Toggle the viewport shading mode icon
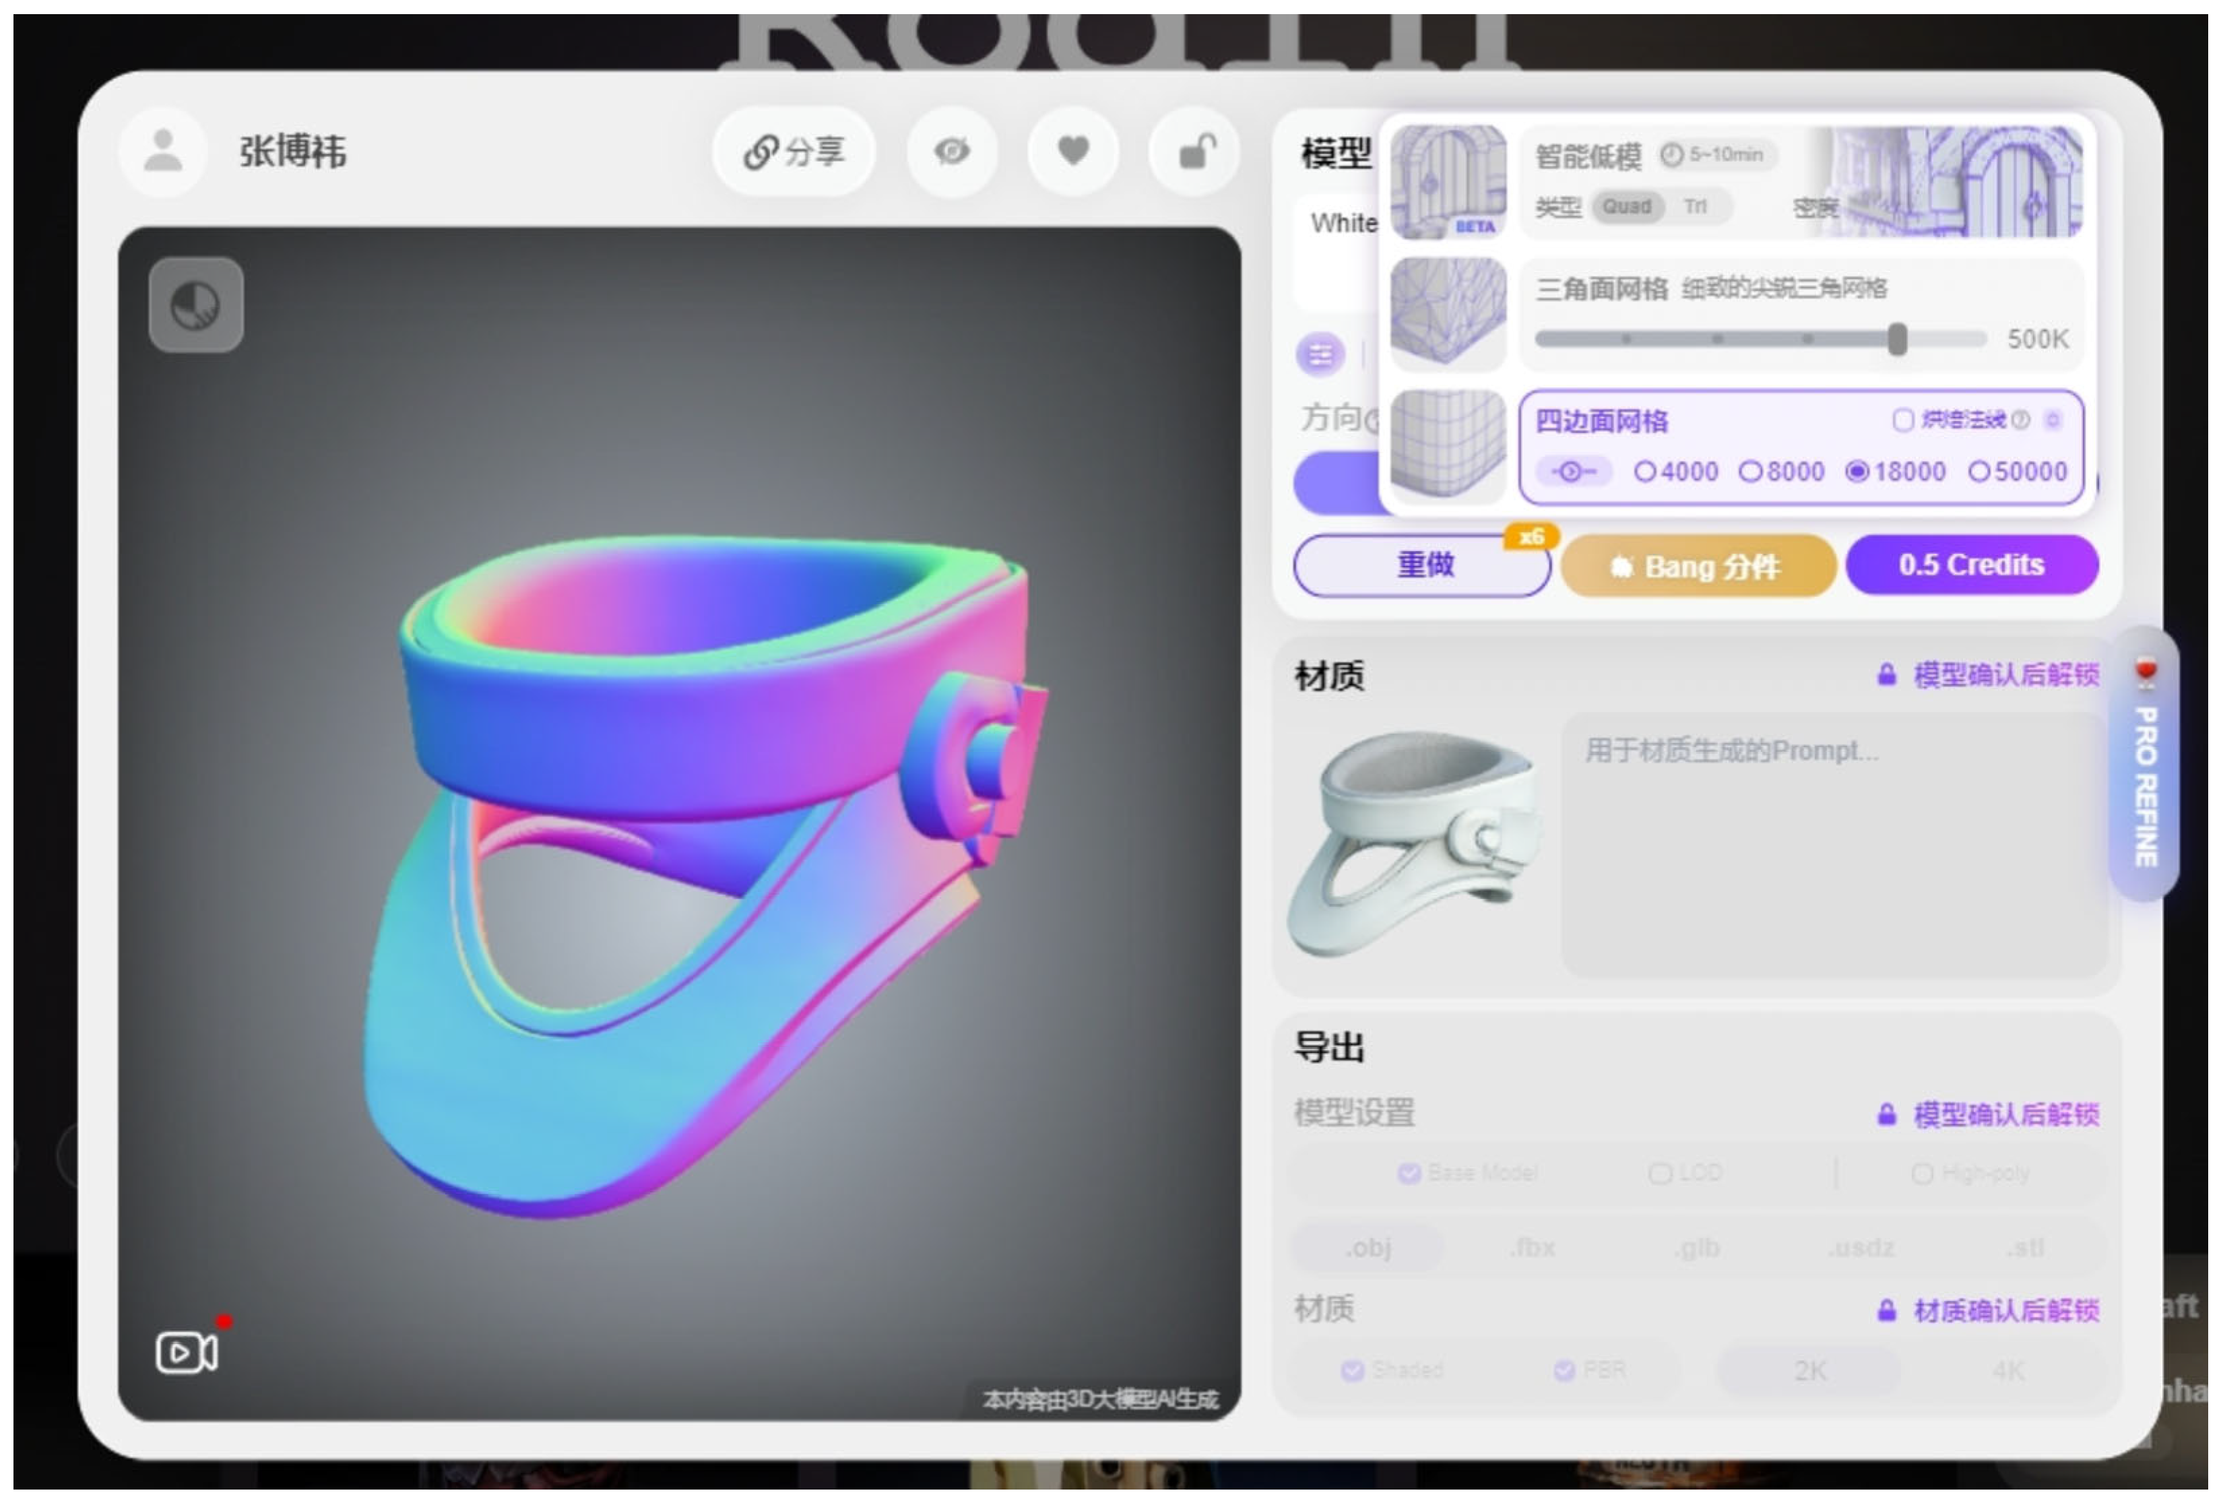 point(196,306)
